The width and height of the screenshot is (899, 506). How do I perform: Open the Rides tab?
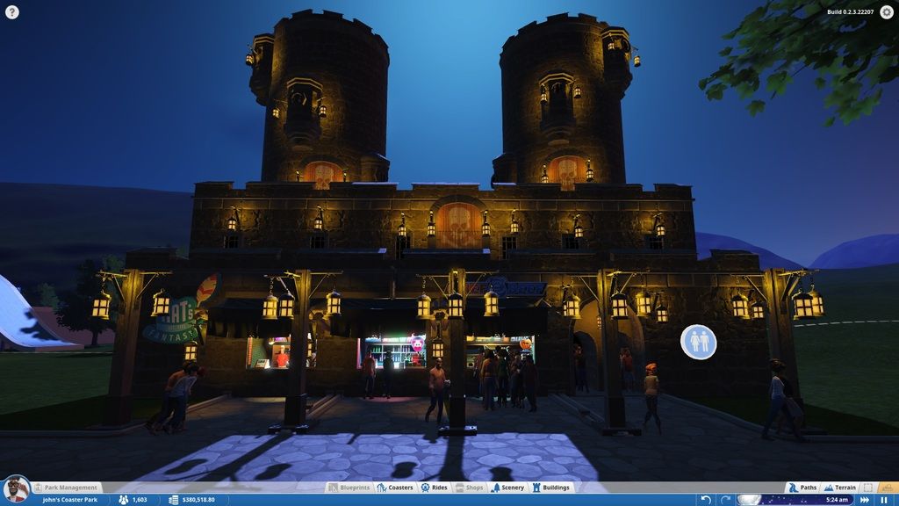pos(434,488)
